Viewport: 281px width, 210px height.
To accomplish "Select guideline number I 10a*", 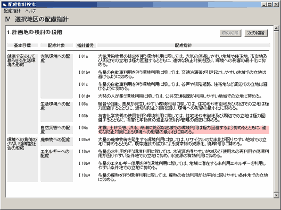I will (x=84, y=152).
